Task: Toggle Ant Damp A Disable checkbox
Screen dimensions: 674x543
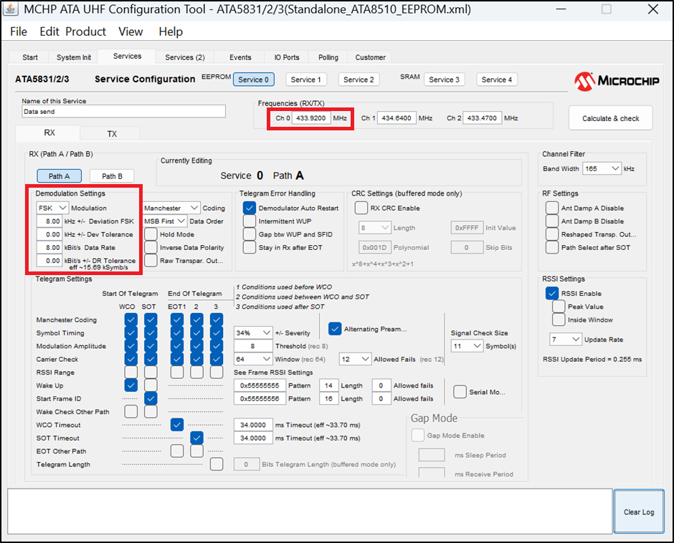Action: click(x=552, y=208)
